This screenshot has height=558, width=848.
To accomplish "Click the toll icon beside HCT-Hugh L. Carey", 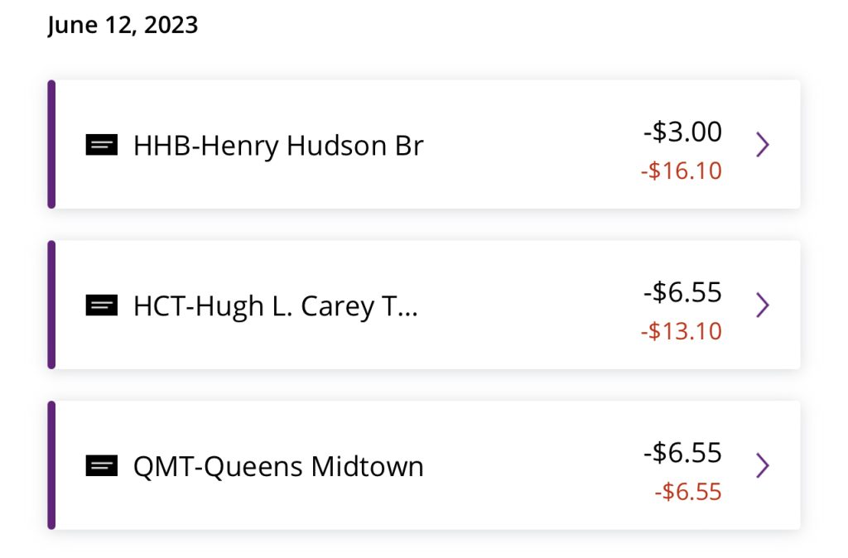I will 102,305.
